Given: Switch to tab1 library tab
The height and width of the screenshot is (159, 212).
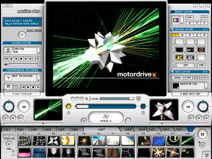Looking at the screenshot, I should click(8, 130).
